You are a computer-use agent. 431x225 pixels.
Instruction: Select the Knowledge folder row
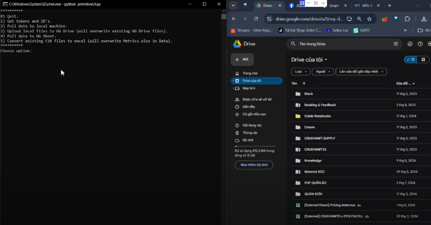pyautogui.click(x=361, y=161)
